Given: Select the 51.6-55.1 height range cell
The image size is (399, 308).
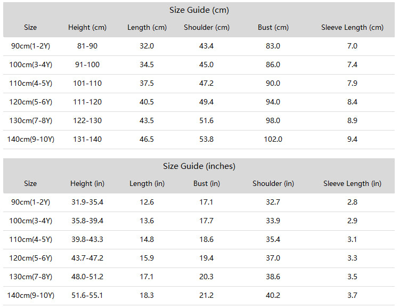Looking at the screenshot, I should 87,295.
